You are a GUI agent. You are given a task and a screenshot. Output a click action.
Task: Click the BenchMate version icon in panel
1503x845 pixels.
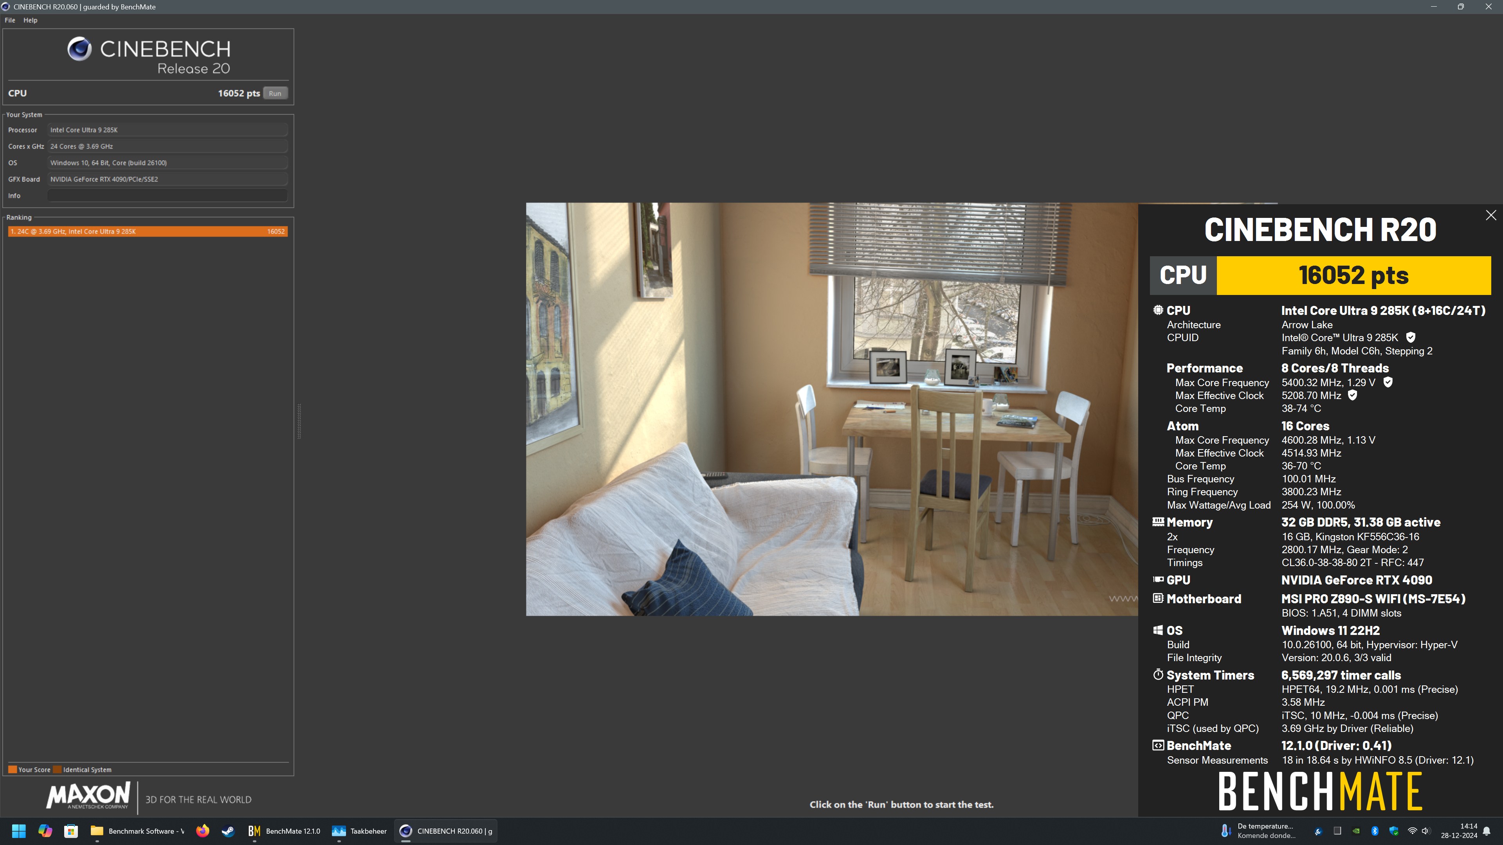click(1158, 745)
